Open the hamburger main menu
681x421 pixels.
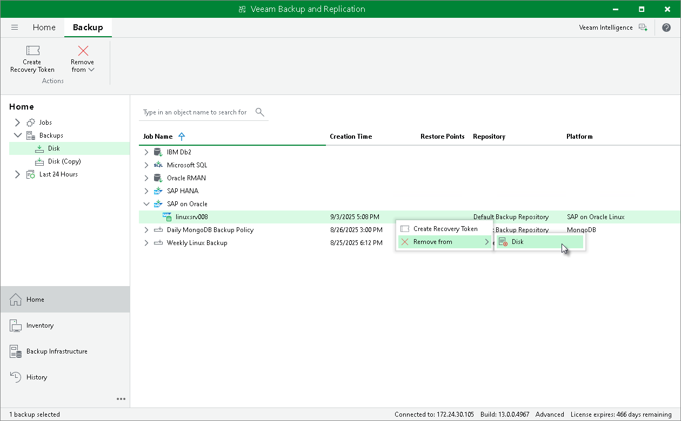tap(15, 28)
